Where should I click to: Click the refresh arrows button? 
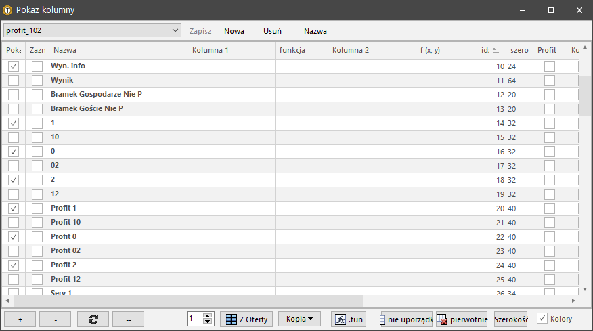pos(93,319)
